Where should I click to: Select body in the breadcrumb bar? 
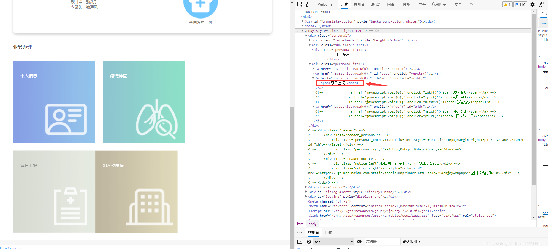[312, 224]
